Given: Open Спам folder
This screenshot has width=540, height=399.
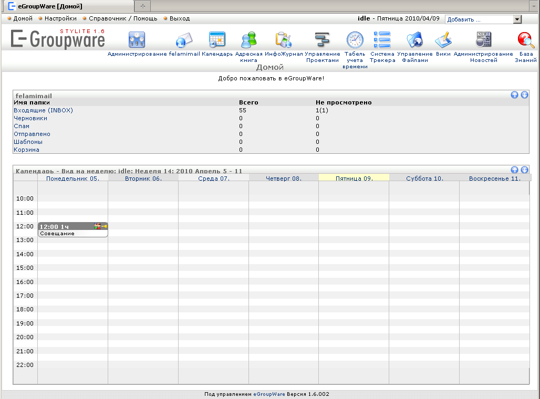Looking at the screenshot, I should (22, 126).
